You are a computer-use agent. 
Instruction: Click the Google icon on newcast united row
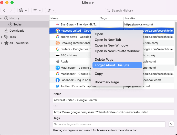[x=58, y=31]
